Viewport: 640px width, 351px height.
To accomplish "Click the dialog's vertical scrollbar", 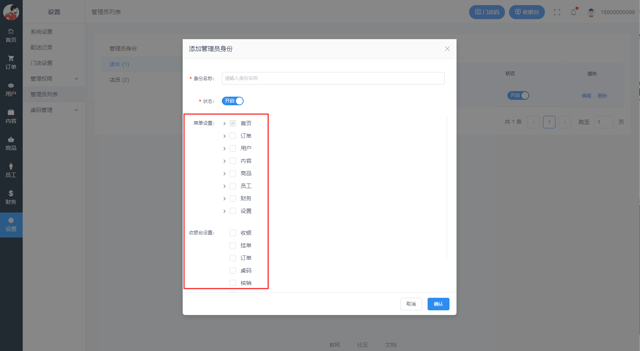I will click(x=447, y=188).
